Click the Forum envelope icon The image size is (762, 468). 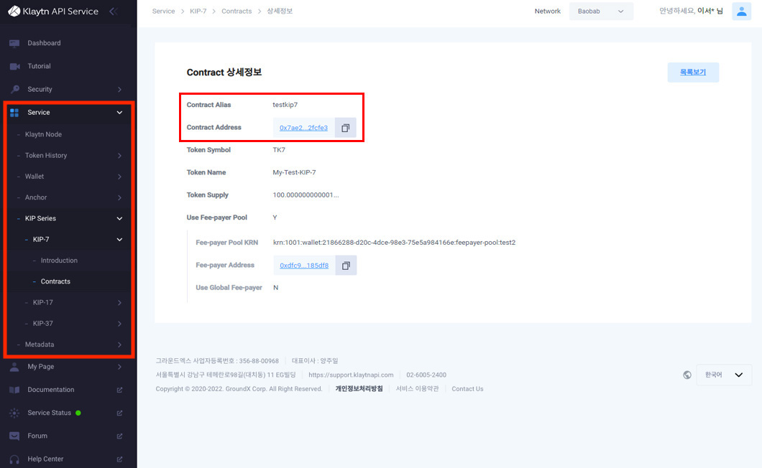[x=14, y=436]
